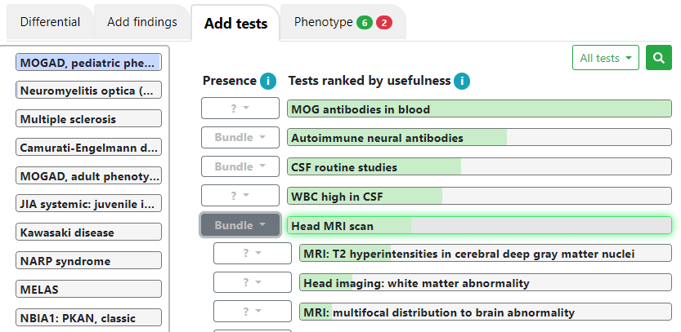Click the green 6 badge on Phenotype
The width and height of the screenshot is (681, 332).
pos(365,23)
